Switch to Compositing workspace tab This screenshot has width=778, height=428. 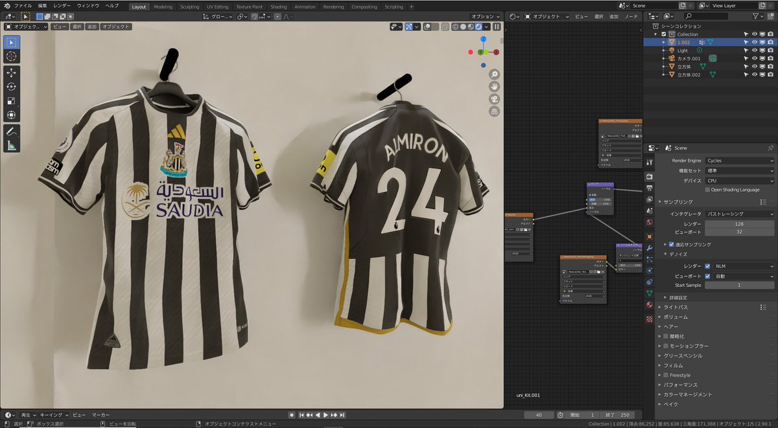[364, 6]
